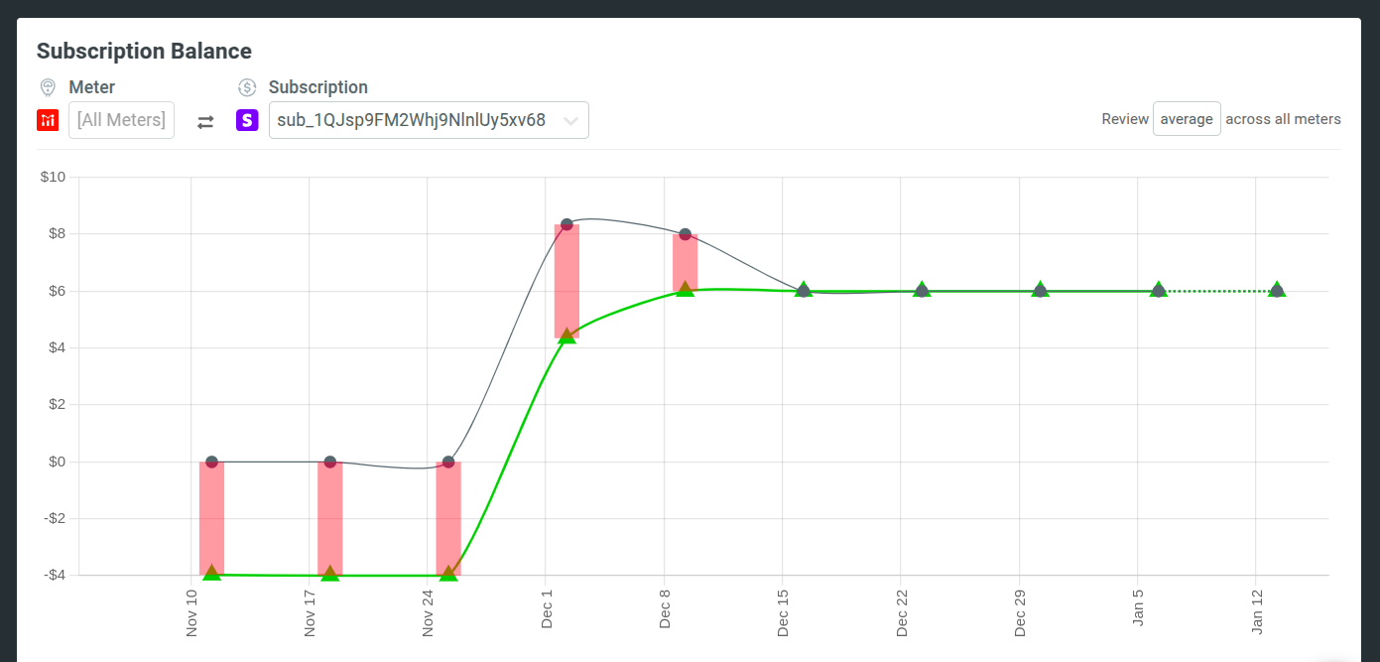The width and height of the screenshot is (1380, 662).
Task: Click the gray dot marker above Dec 1
Action: [565, 222]
